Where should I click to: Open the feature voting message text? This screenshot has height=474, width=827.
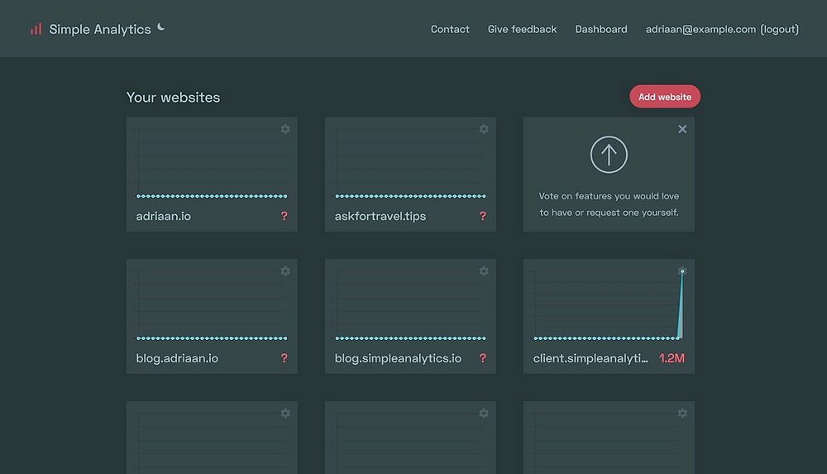point(609,204)
